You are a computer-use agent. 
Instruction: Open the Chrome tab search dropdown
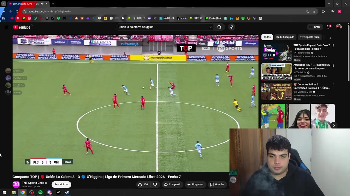tap(4, 4)
